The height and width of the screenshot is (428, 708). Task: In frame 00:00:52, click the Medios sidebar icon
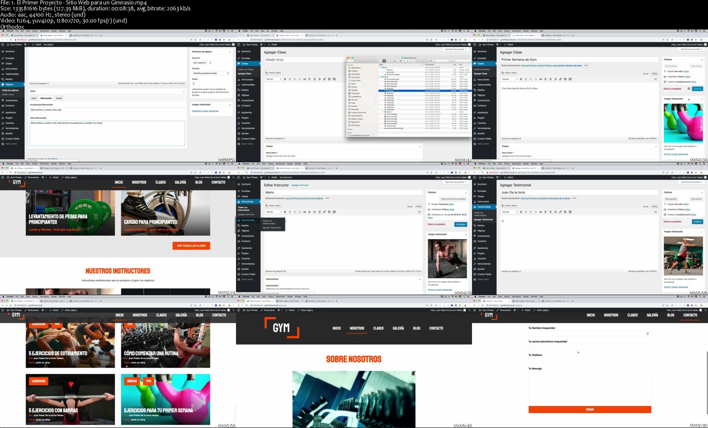pyautogui.click(x=3, y=79)
